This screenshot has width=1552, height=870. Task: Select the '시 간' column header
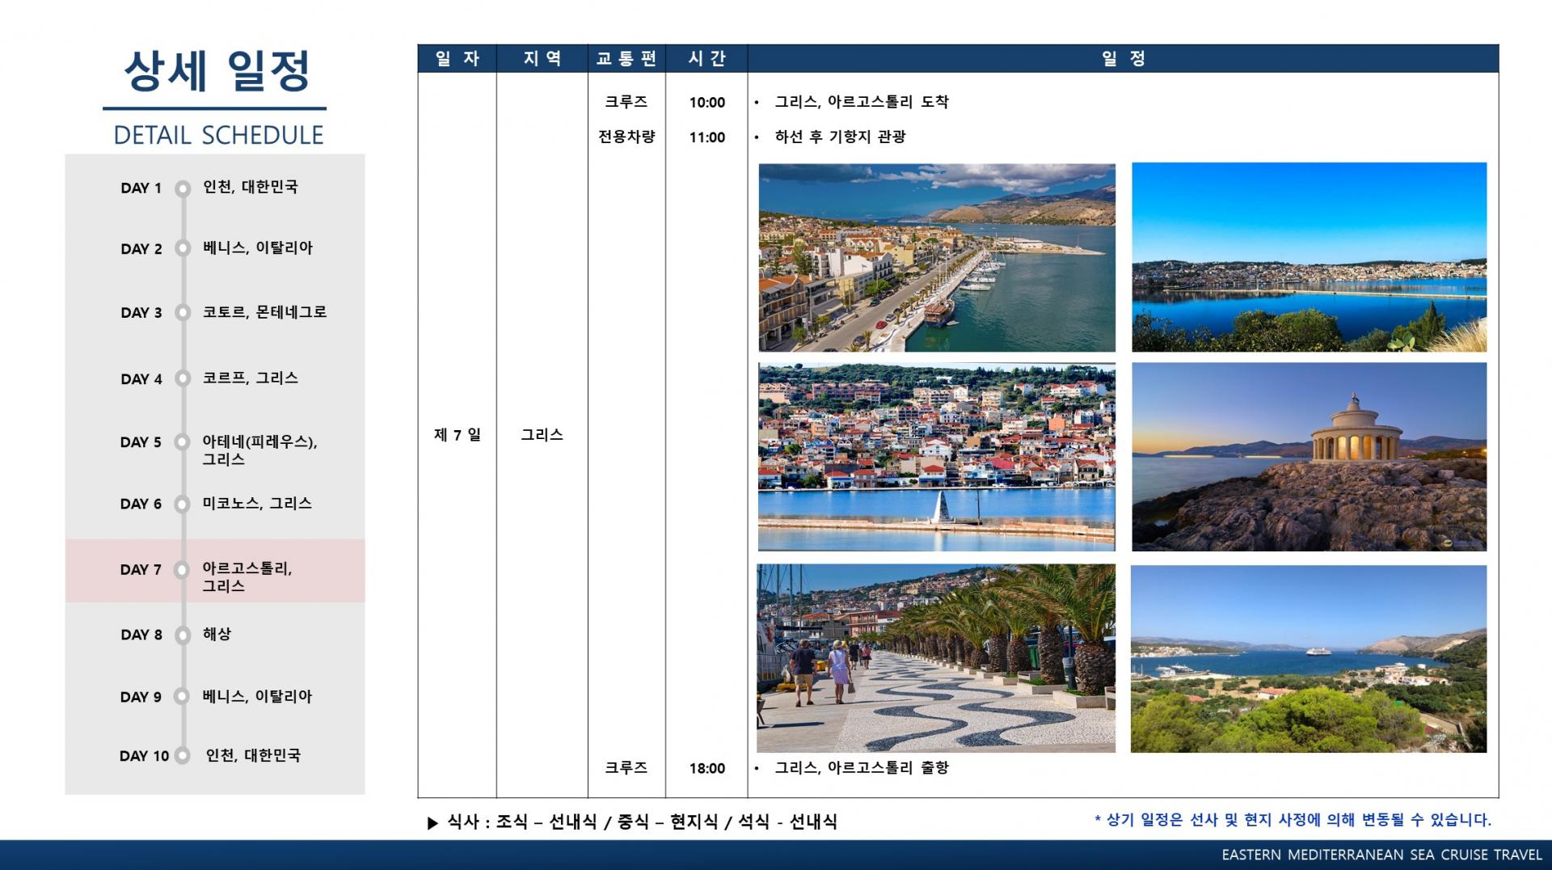pos(707,58)
